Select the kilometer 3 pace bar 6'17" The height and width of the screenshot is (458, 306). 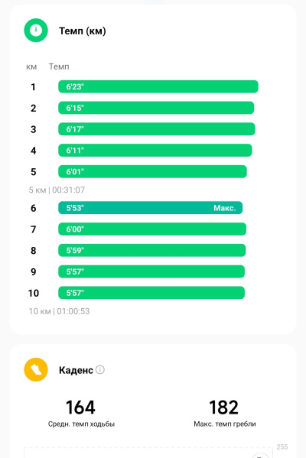(157, 129)
